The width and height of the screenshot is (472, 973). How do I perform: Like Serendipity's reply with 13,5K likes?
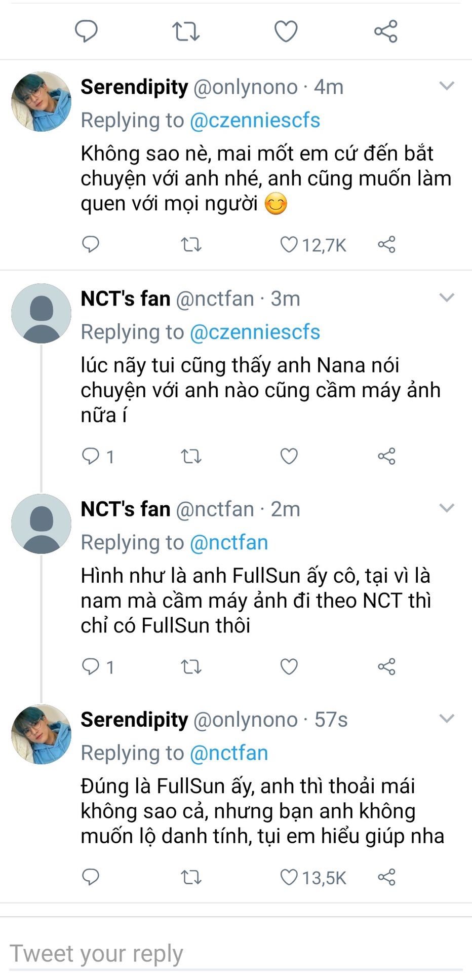point(289,877)
